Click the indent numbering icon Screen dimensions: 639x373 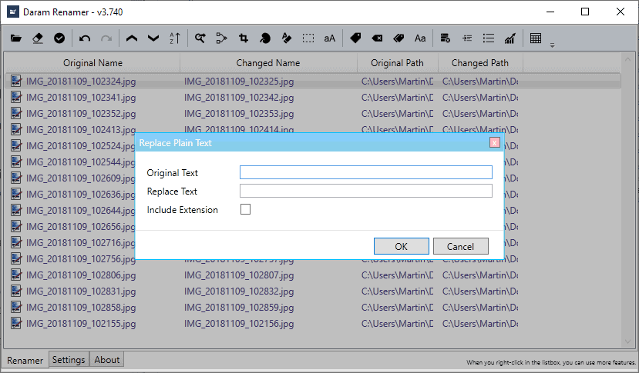(x=467, y=38)
